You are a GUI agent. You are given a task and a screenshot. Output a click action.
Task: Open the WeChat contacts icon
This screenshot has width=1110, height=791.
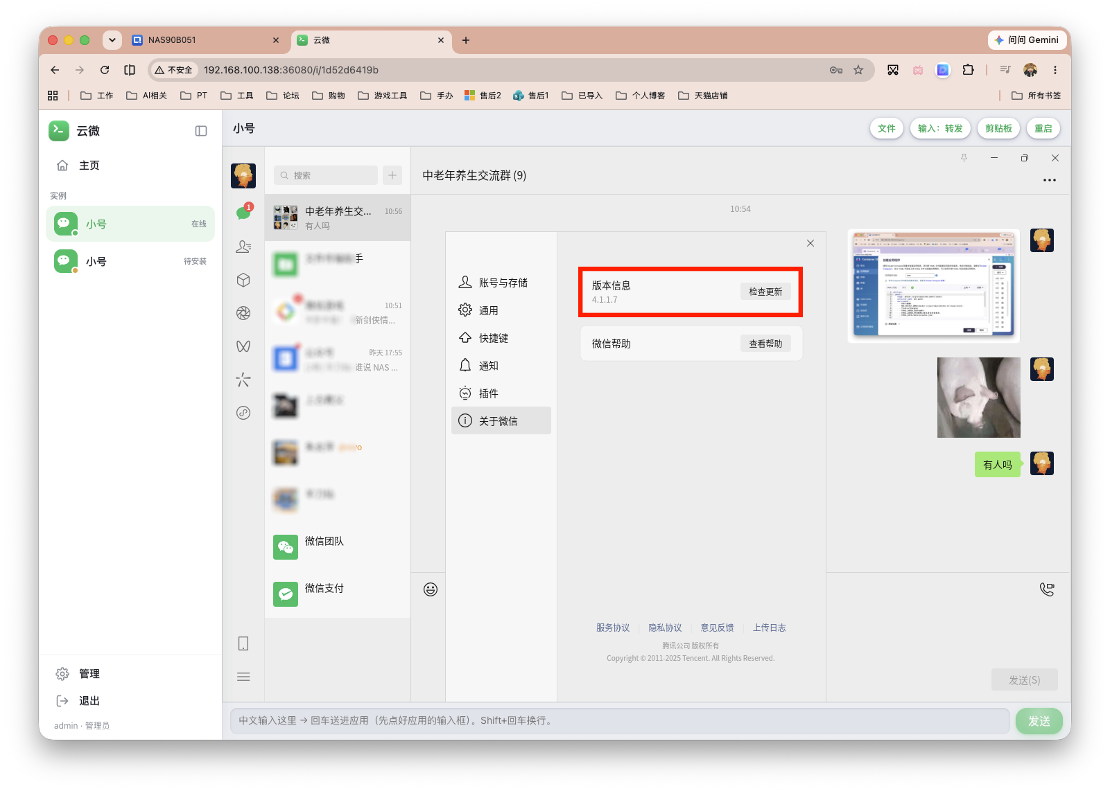tap(243, 247)
